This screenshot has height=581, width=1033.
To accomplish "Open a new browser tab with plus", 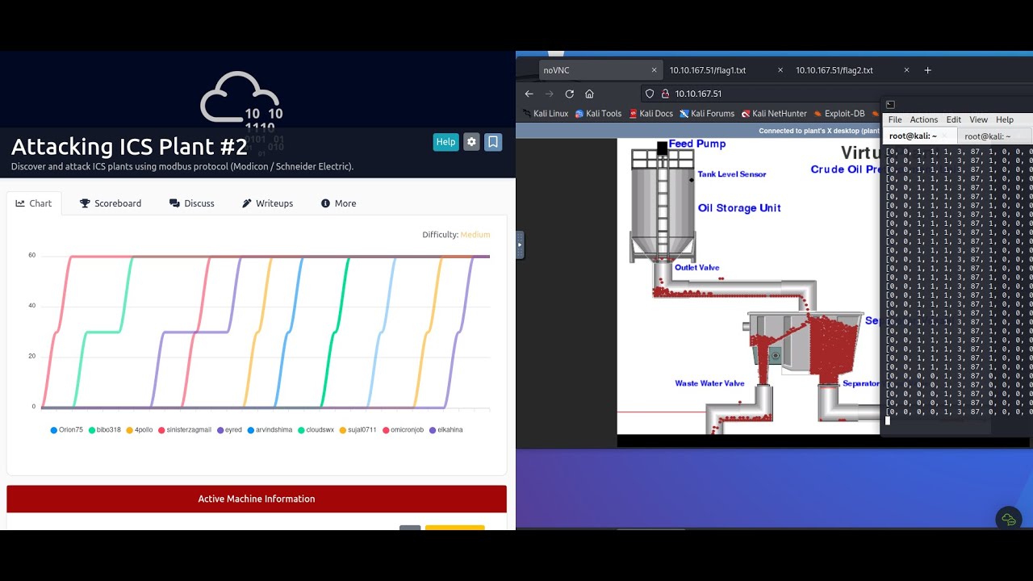I will pyautogui.click(x=928, y=70).
